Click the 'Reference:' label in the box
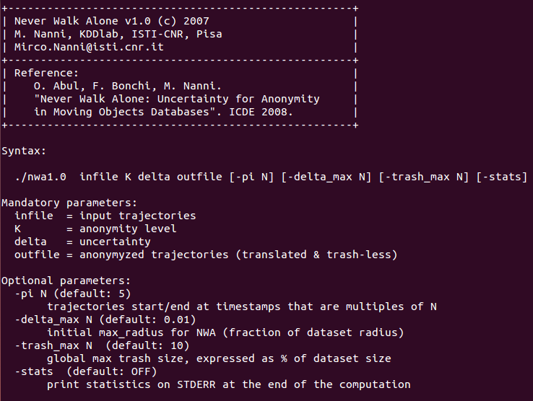This screenshot has height=401, width=533. click(x=46, y=73)
